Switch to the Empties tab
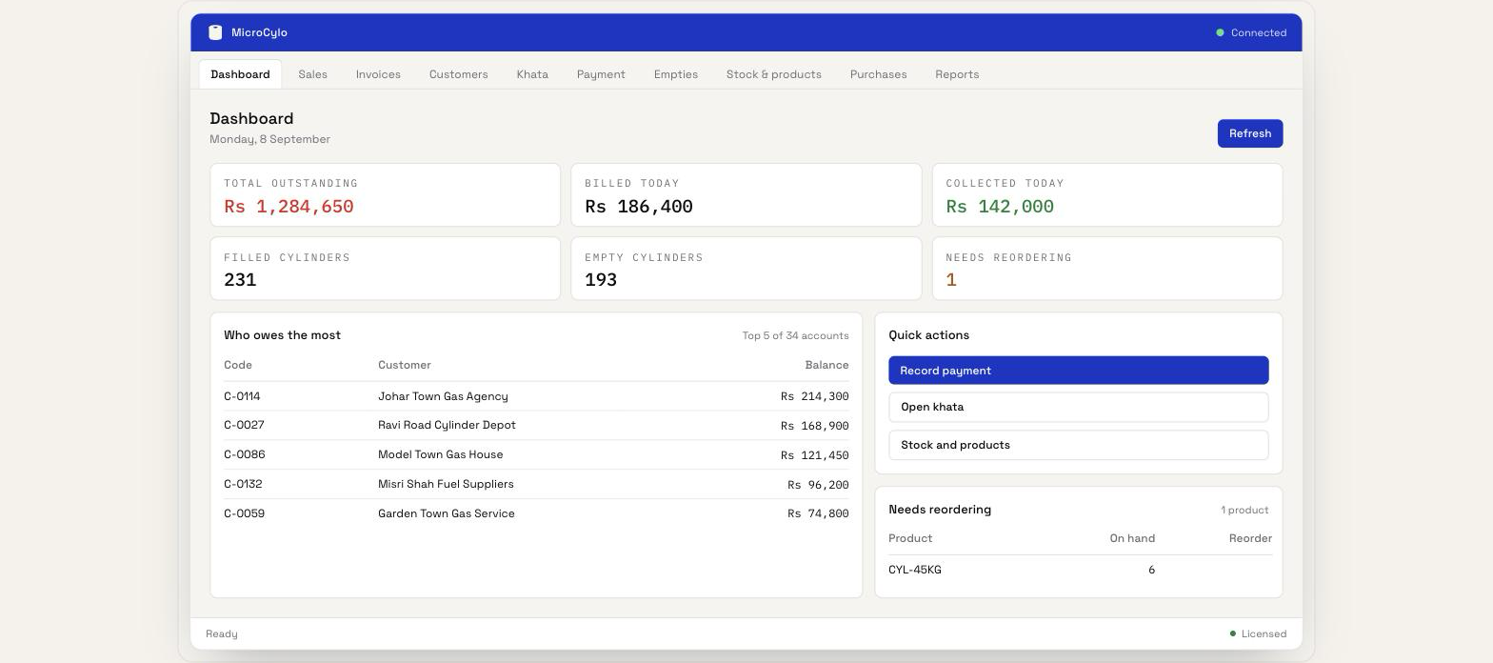This screenshot has height=663, width=1493. (676, 74)
